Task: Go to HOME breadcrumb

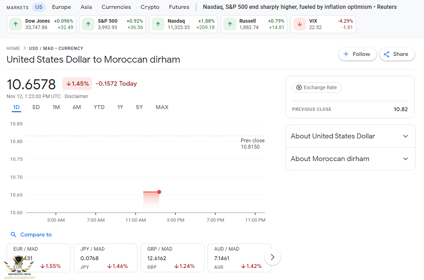Action: click(13, 48)
